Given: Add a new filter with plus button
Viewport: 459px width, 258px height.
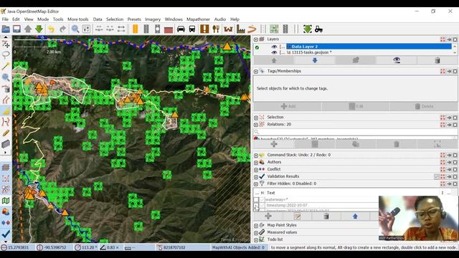Looking at the screenshot, I should 268,216.
